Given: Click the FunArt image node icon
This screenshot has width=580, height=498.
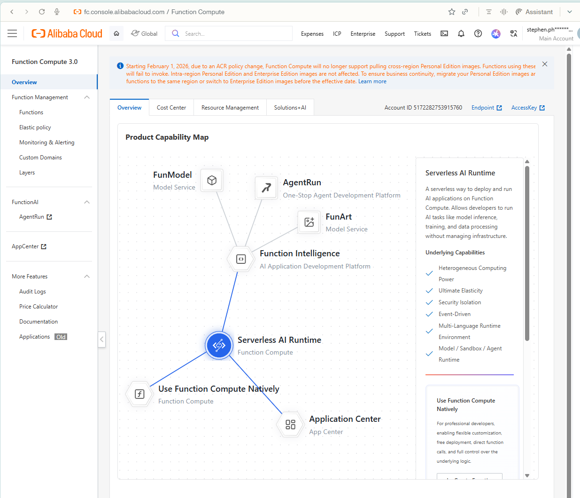Looking at the screenshot, I should coord(309,222).
